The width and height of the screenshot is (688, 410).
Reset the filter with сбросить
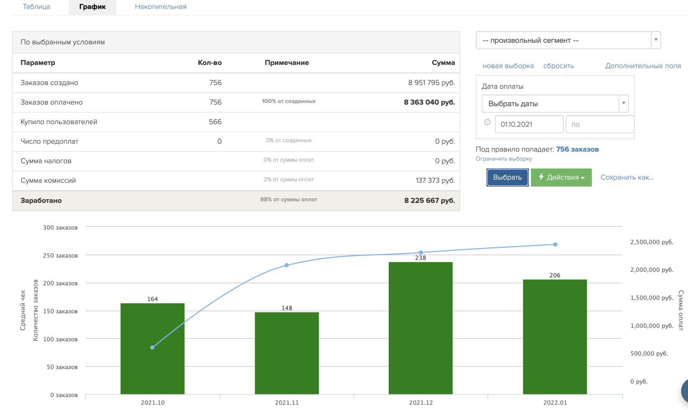click(x=558, y=66)
